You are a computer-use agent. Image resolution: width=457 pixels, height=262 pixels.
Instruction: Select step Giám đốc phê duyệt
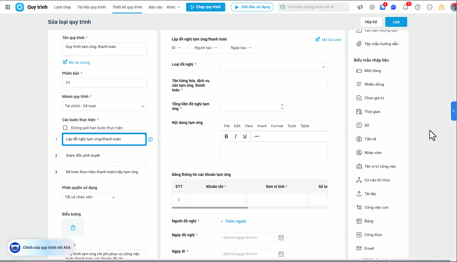(x=104, y=156)
